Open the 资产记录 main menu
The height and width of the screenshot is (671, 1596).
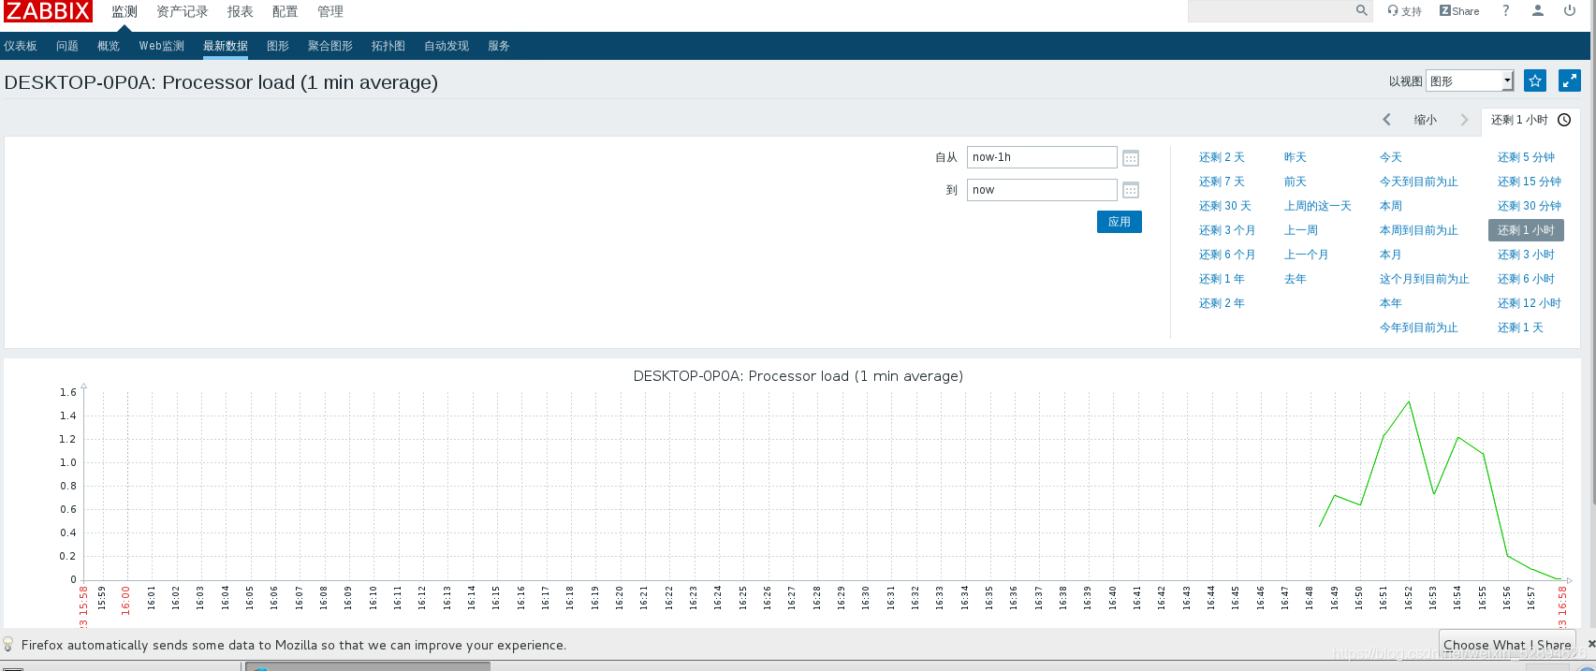[183, 11]
